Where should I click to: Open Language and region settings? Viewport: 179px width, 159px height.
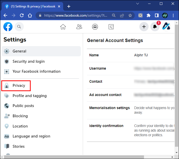pos(31,136)
